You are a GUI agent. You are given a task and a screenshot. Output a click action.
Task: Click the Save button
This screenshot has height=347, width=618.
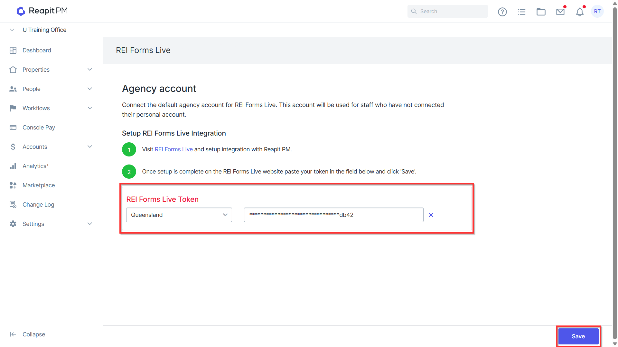[x=578, y=336]
